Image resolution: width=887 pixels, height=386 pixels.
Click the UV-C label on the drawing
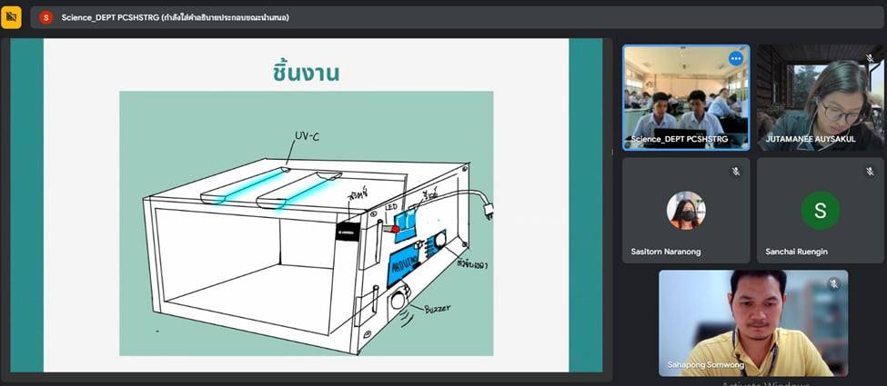point(307,136)
